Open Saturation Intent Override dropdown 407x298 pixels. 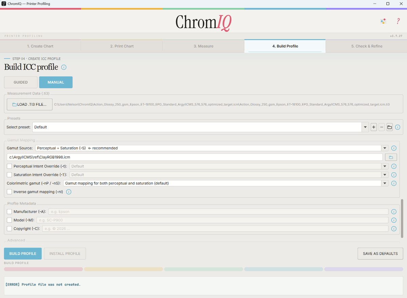coord(229,175)
